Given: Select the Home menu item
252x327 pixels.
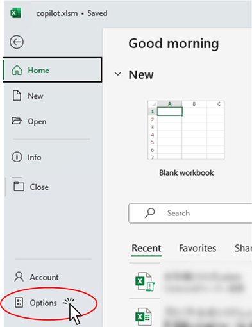Looking at the screenshot, I should coord(53,70).
